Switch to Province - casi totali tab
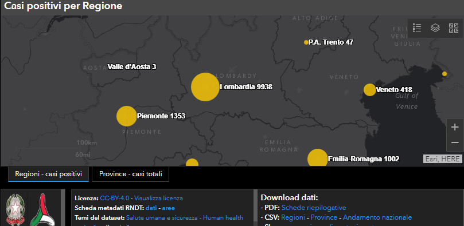 click(131, 174)
